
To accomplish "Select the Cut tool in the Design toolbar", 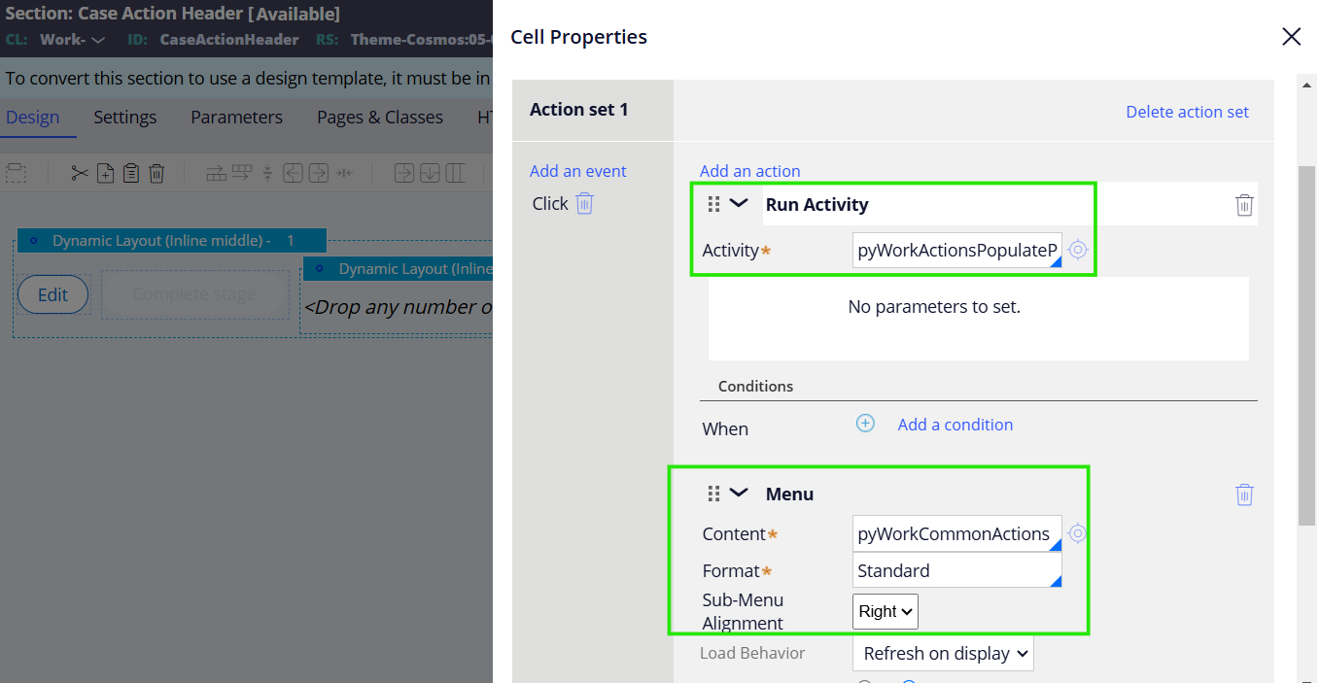I will coord(81,172).
